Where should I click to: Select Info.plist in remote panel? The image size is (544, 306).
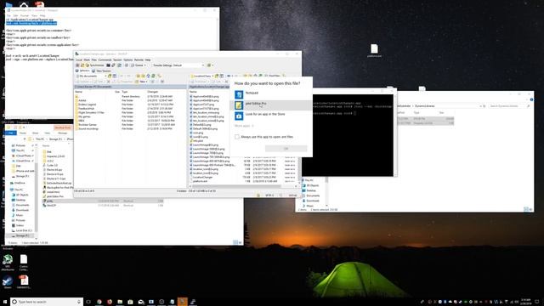tap(196, 141)
